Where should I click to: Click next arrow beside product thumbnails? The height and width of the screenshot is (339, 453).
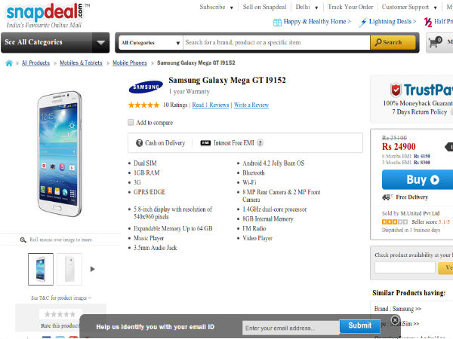pos(93,268)
